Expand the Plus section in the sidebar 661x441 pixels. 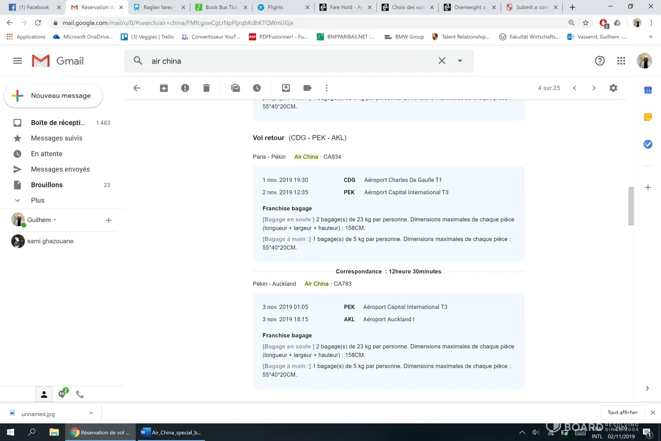click(x=37, y=200)
